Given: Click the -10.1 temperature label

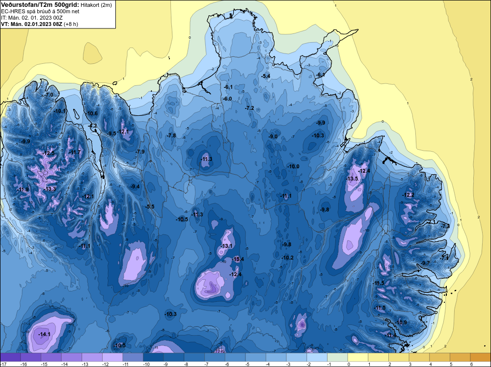Looking at the screenshot, I should pyautogui.click(x=60, y=111).
